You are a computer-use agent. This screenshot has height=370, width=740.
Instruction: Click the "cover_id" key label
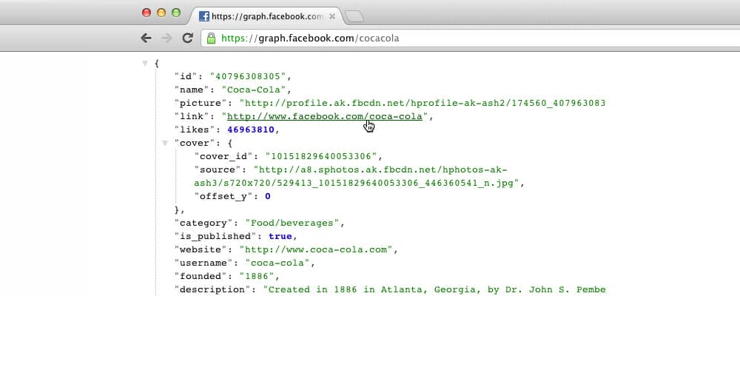click(x=223, y=156)
